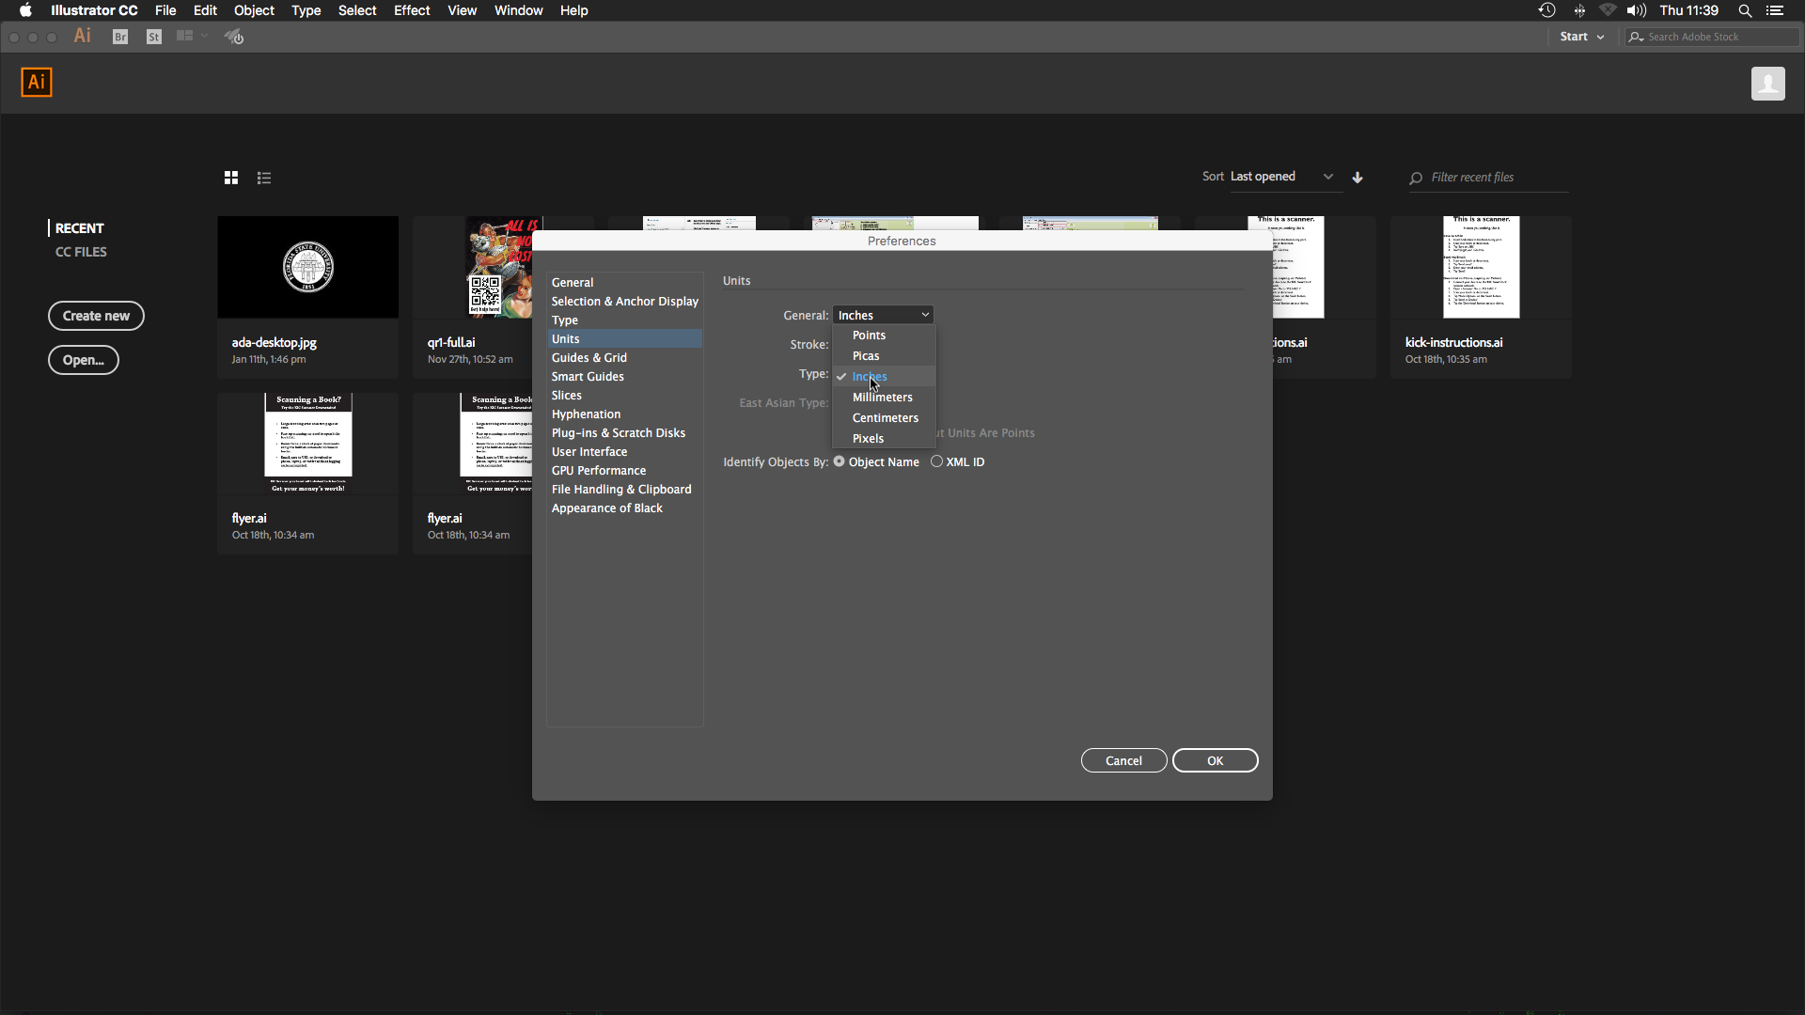Click the Ai app icon in toolbar
Image resolution: width=1805 pixels, height=1015 pixels.
point(83,36)
